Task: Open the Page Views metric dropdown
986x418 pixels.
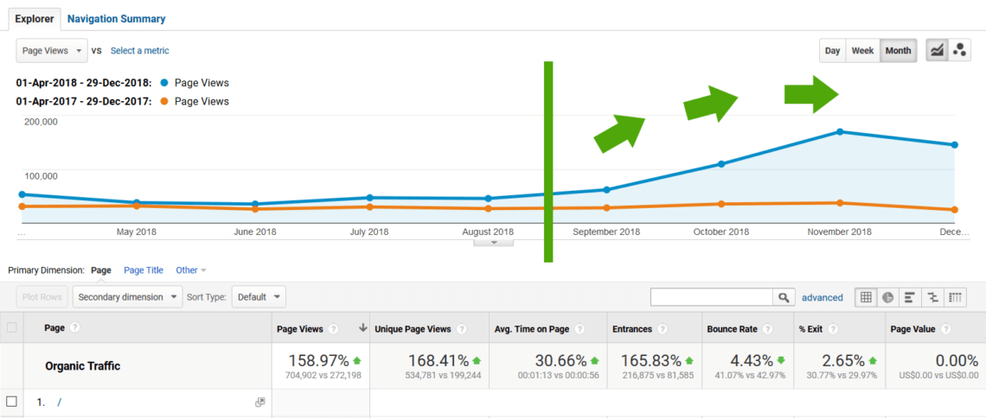Action: [x=52, y=51]
